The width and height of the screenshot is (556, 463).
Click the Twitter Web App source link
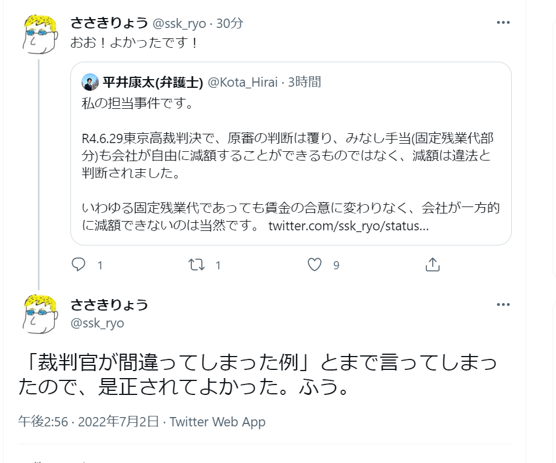click(x=218, y=422)
